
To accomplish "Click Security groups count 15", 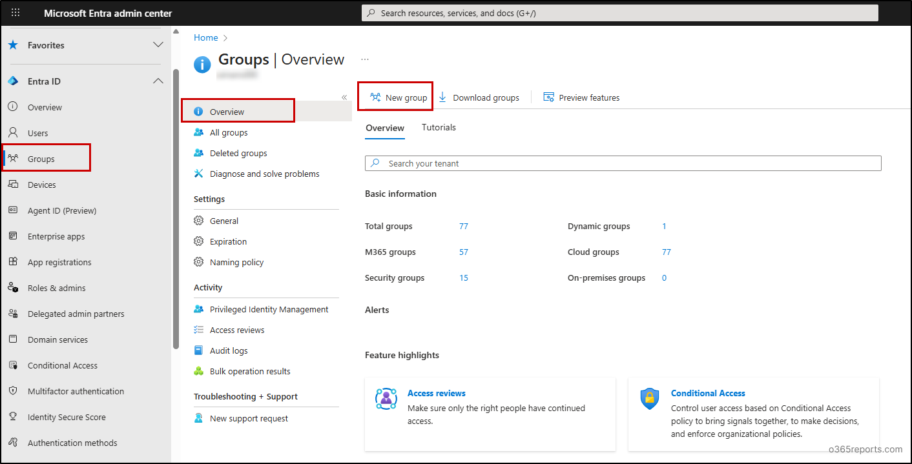I will coord(464,278).
